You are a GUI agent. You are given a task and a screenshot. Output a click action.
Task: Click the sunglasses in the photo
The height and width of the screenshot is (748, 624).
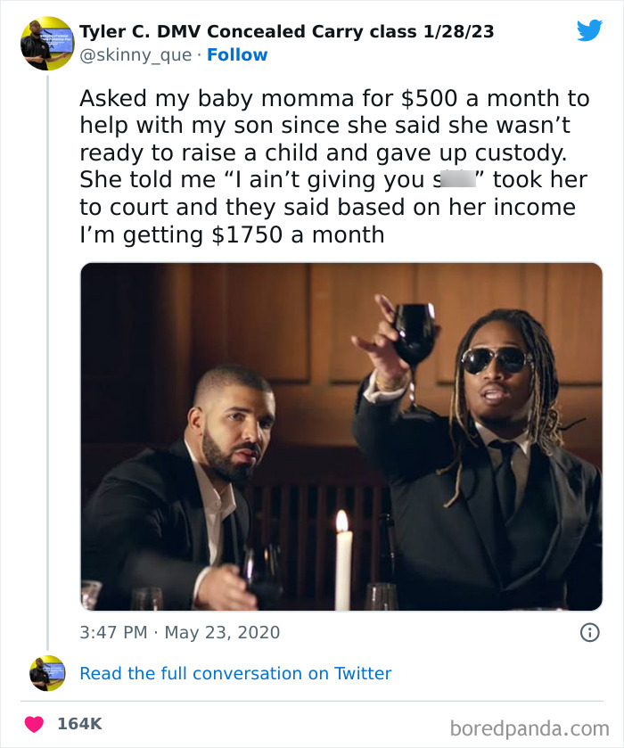[494, 358]
